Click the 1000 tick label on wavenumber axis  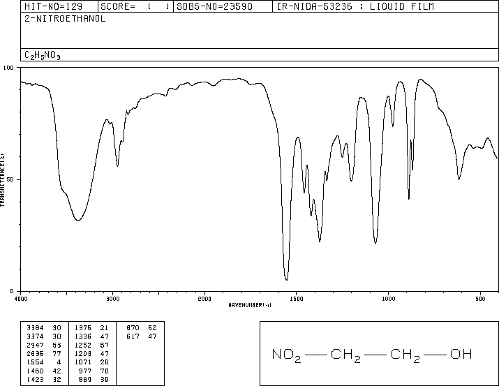(x=388, y=299)
